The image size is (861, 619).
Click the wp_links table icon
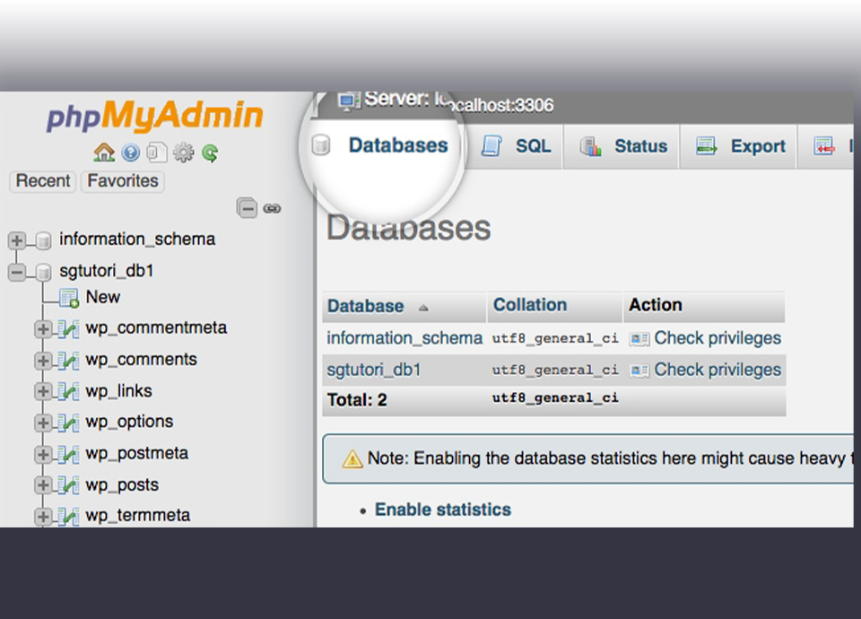[69, 391]
